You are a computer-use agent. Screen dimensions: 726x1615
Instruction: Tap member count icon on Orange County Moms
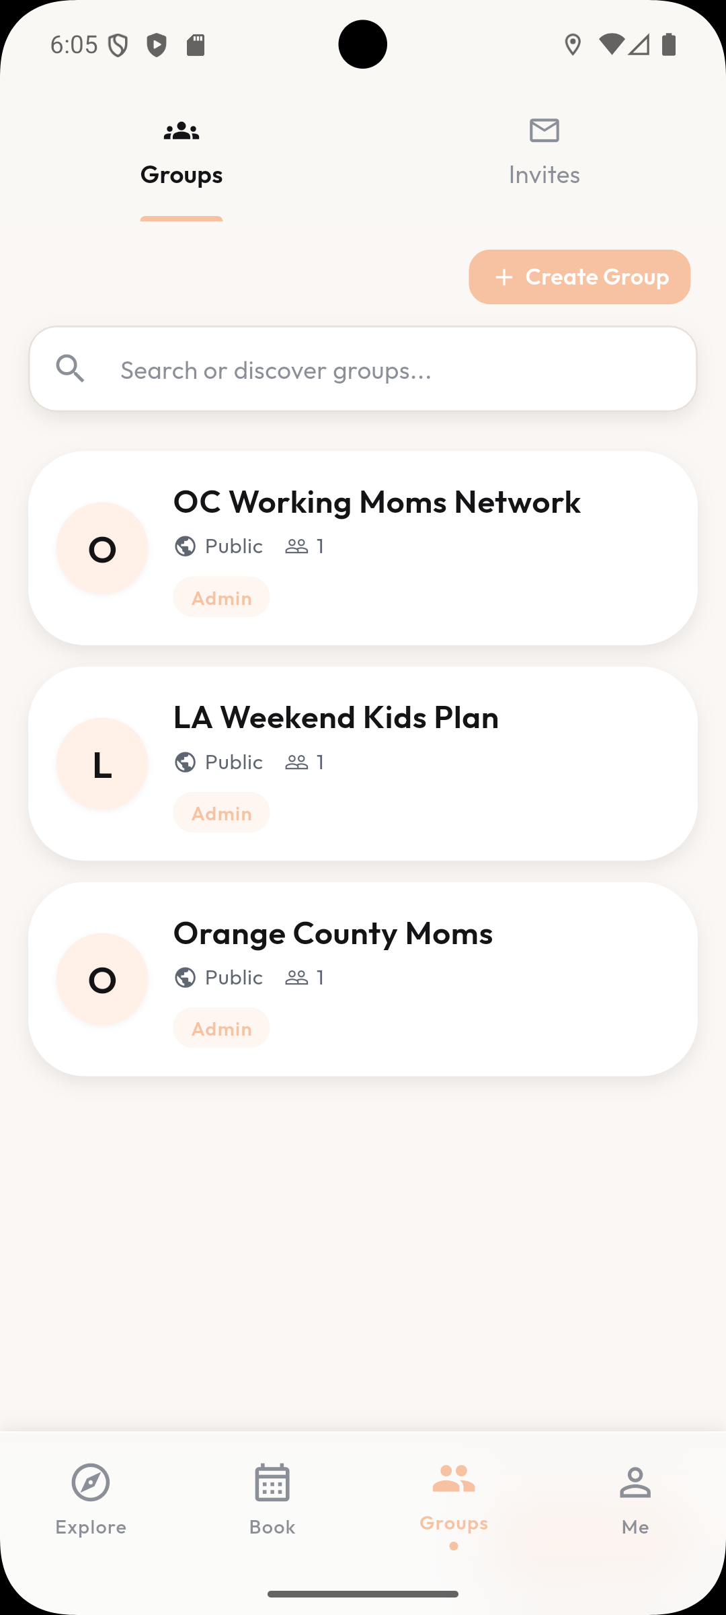coord(296,977)
